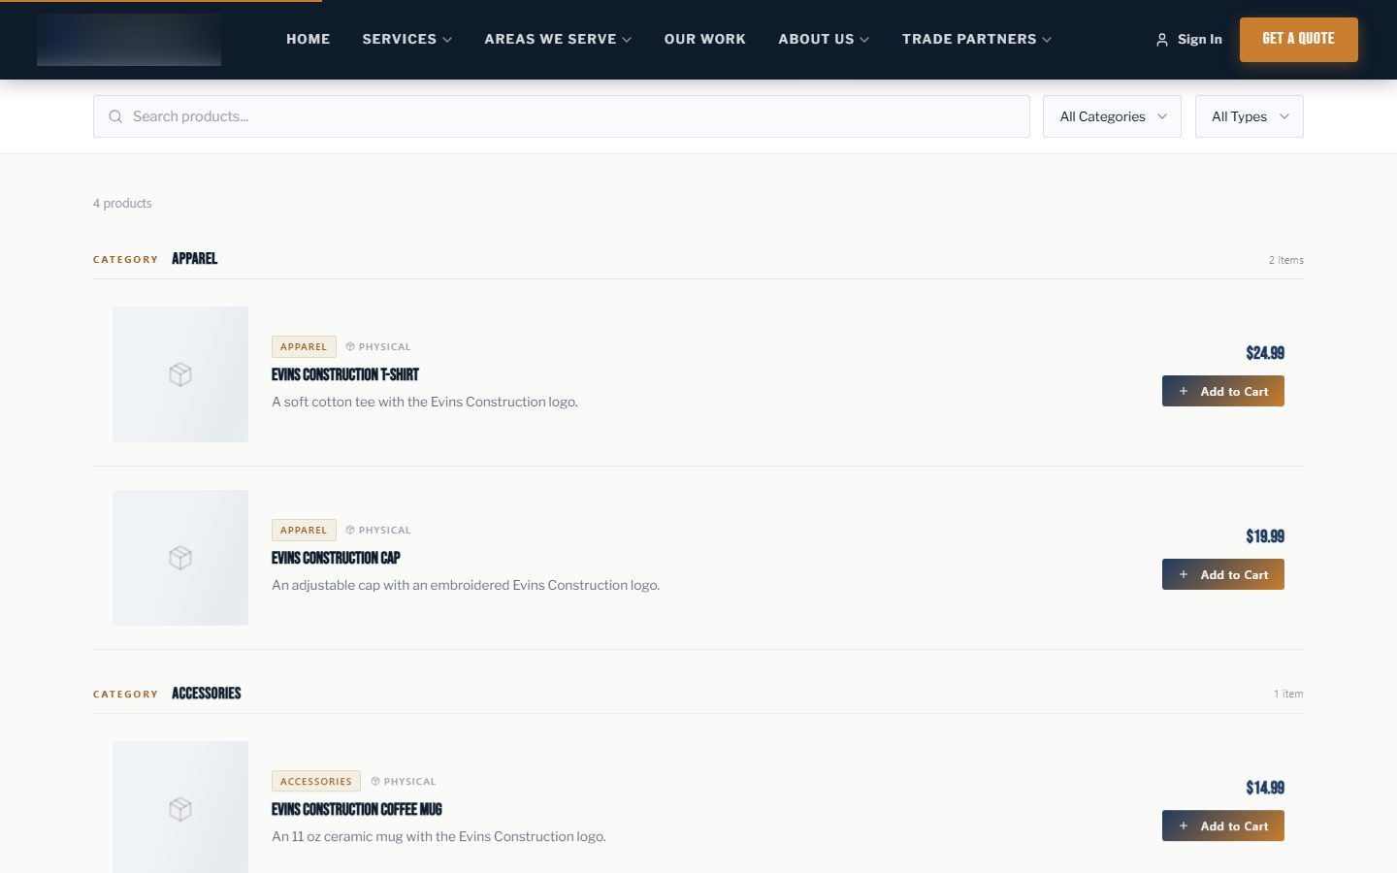Click the search magnifier icon
The width and height of the screenshot is (1397, 873).
pyautogui.click(x=115, y=116)
